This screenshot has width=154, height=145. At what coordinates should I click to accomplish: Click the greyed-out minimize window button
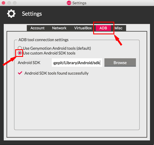(9, 3)
